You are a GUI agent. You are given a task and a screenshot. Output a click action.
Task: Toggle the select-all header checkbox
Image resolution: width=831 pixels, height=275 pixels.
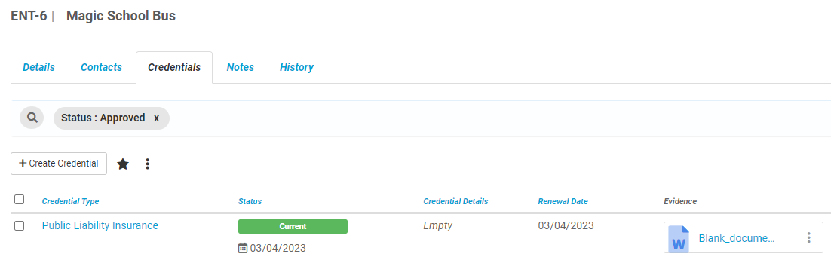tap(19, 199)
